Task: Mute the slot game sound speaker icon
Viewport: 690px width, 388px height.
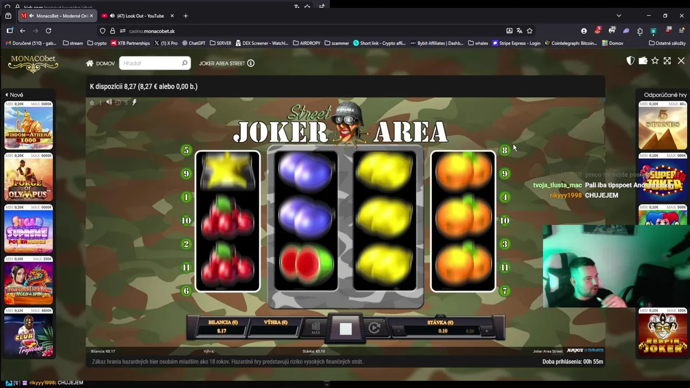Action: [109, 102]
